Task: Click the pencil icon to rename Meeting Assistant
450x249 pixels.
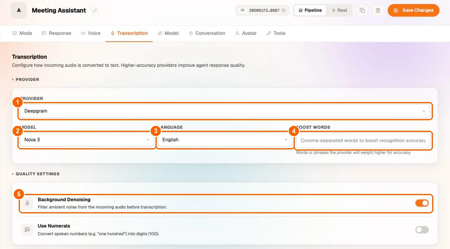Action: (x=95, y=11)
